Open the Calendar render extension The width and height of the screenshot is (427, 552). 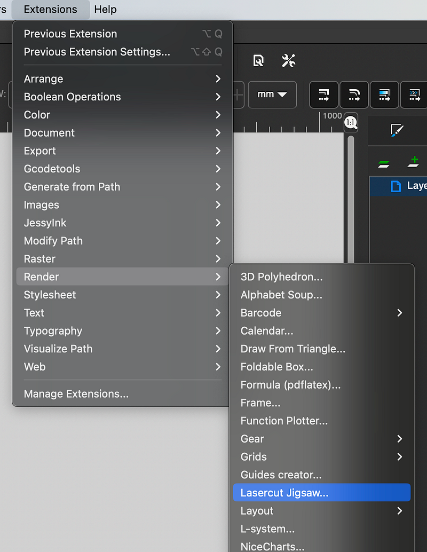(x=322, y=330)
